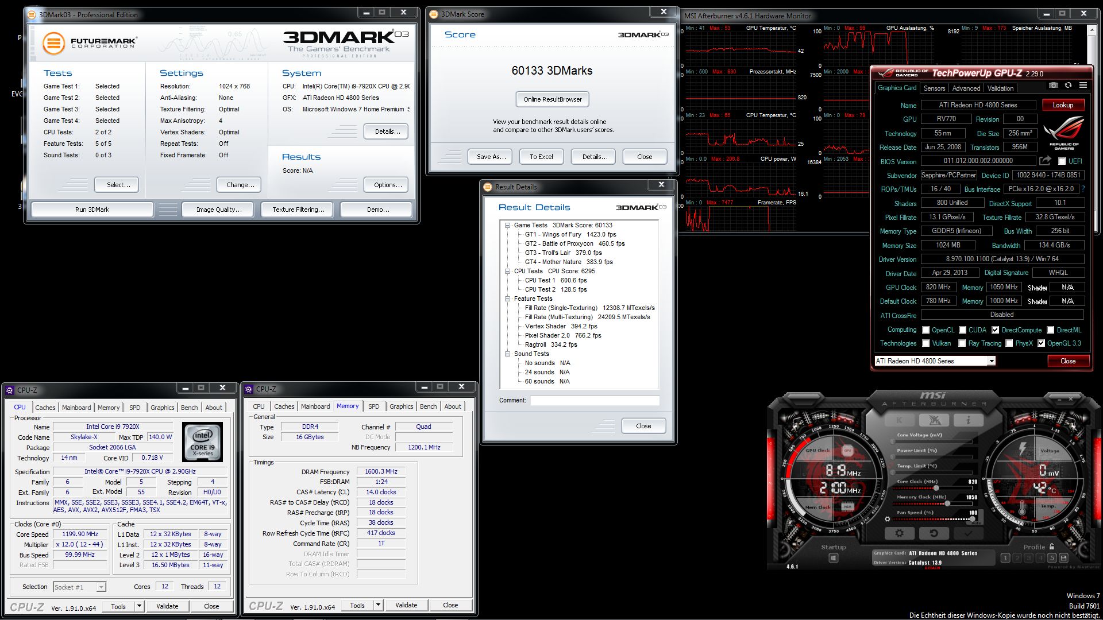Toggle the DirectML checkbox in GPU-Z
Viewport: 1103px width, 620px height.
coord(1050,330)
